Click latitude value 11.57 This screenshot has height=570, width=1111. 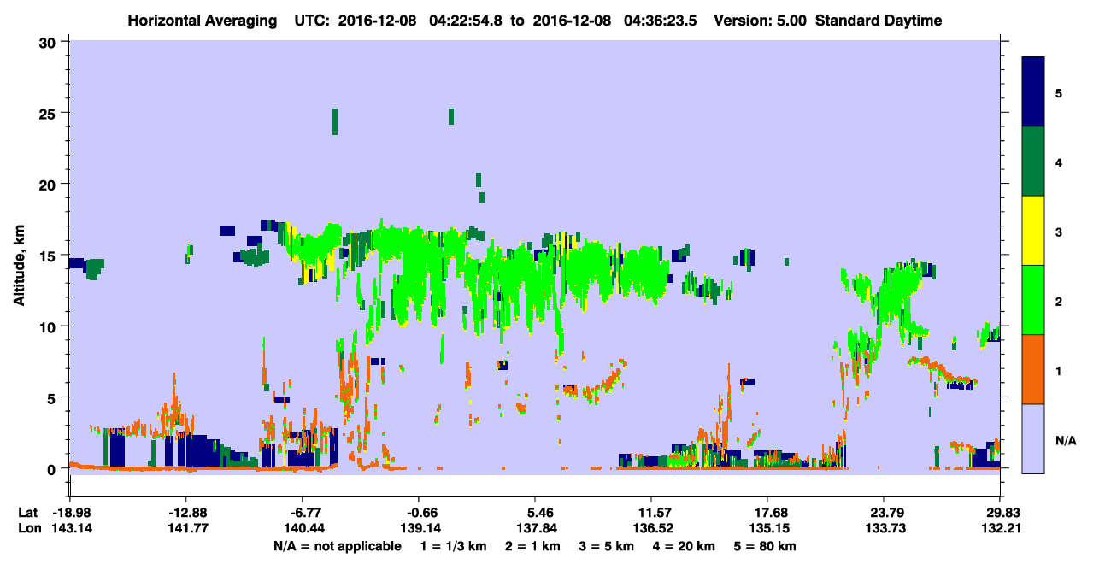(x=651, y=513)
